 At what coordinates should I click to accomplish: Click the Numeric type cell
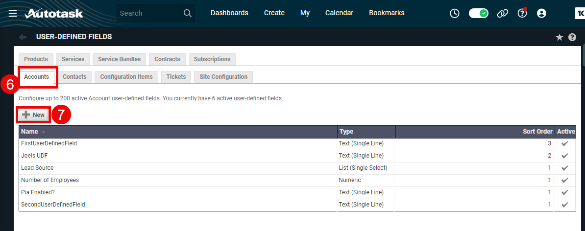(x=366, y=180)
